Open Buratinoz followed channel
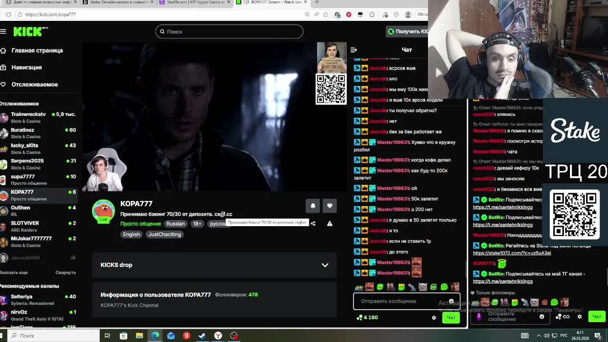This screenshot has height=342, width=608. click(x=38, y=133)
